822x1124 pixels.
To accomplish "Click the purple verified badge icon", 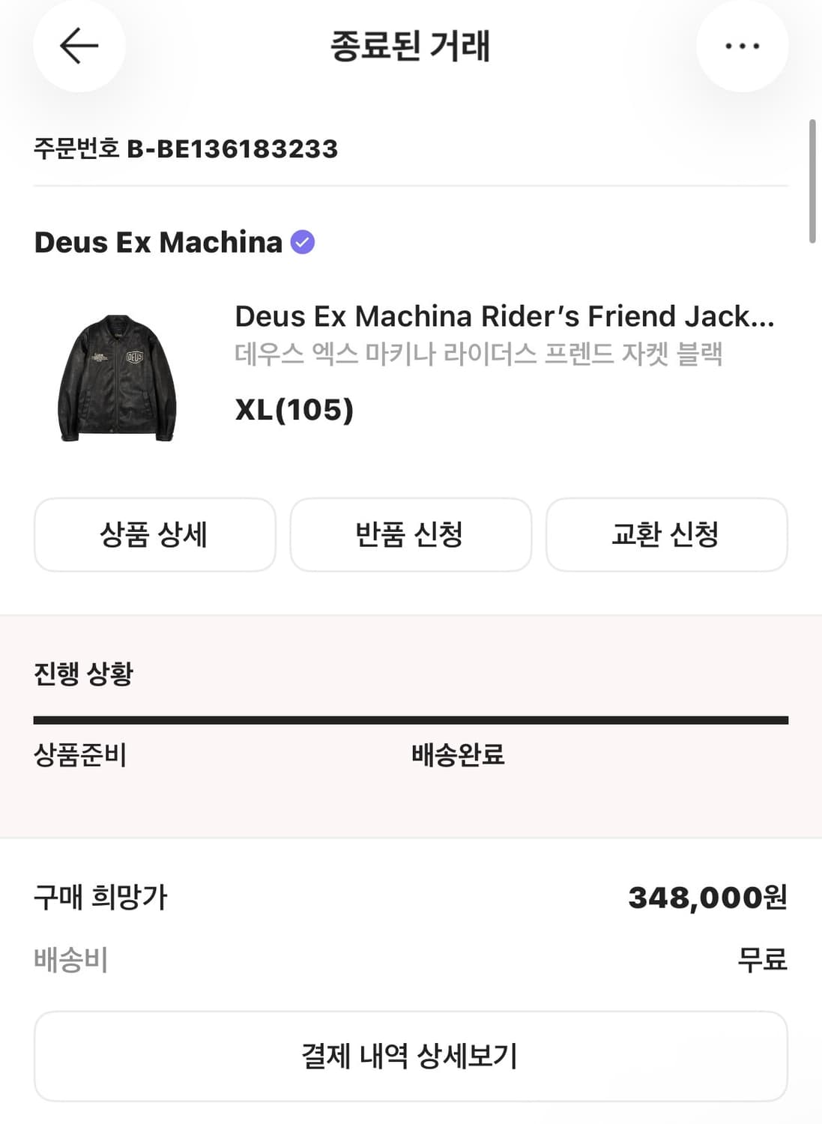I will 303,242.
